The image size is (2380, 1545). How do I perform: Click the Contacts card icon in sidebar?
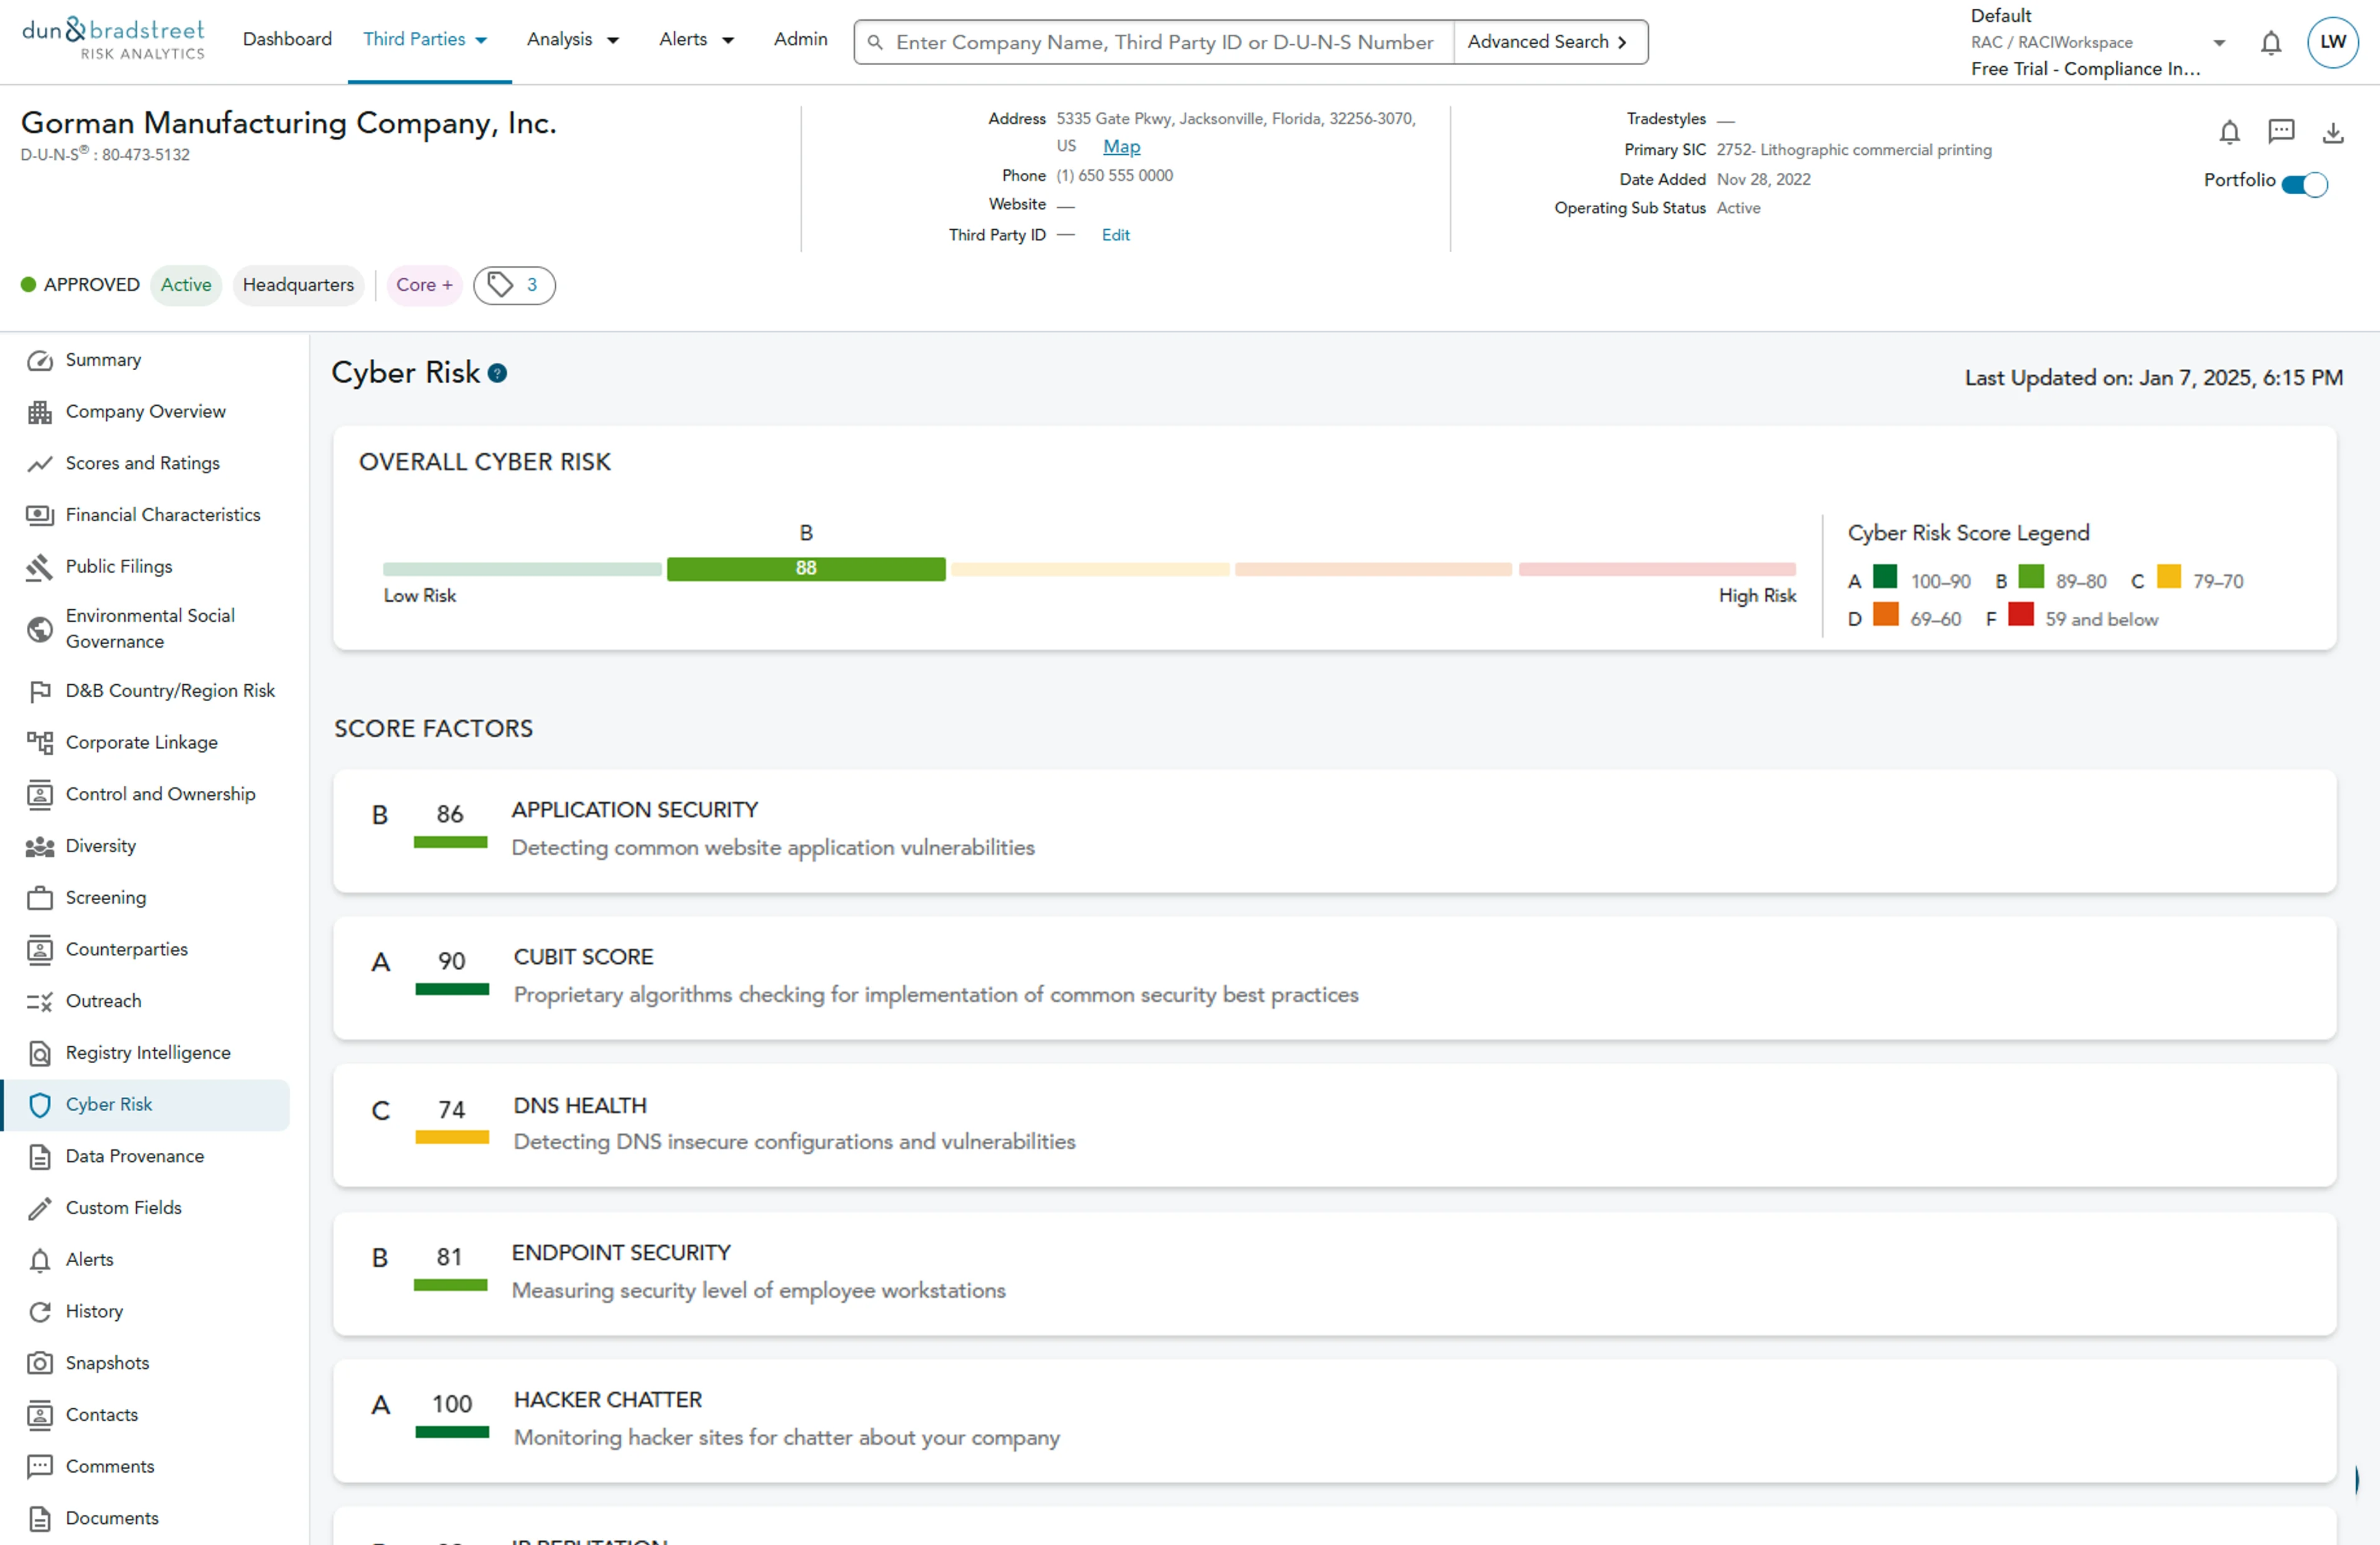coord(40,1415)
